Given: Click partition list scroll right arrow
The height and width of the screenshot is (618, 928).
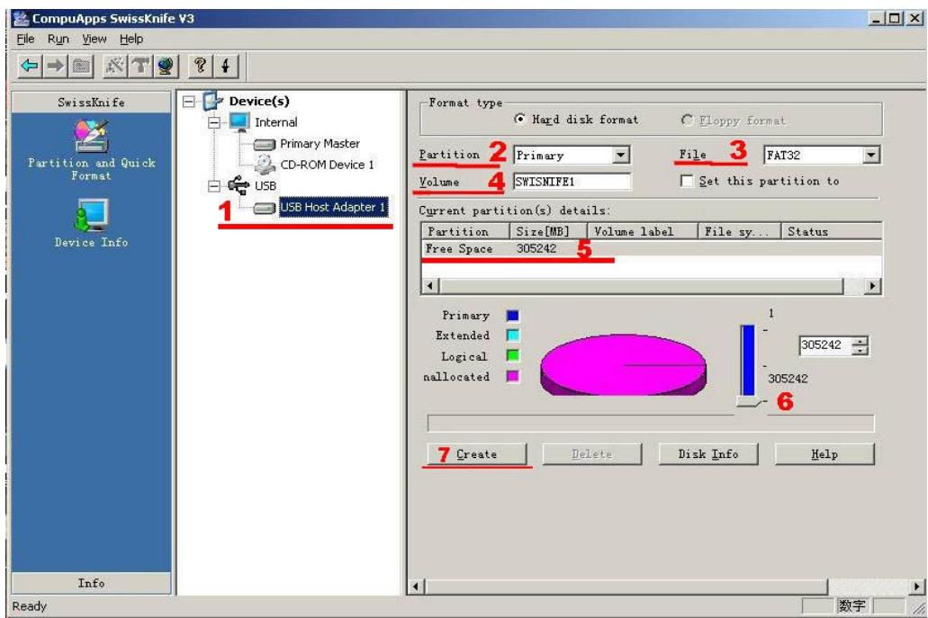Looking at the screenshot, I should [x=872, y=286].
